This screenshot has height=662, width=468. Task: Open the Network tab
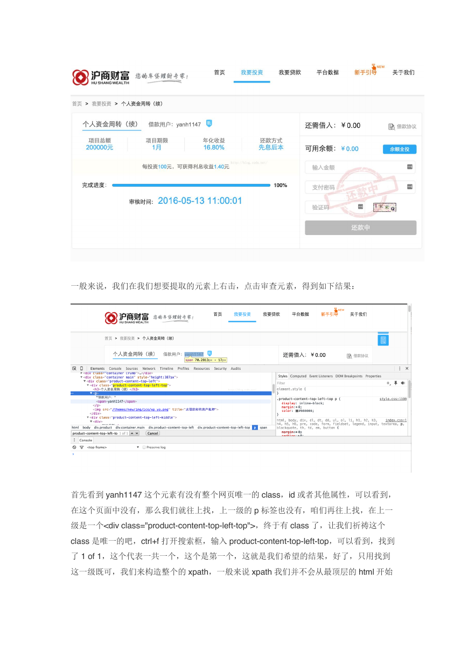149,368
